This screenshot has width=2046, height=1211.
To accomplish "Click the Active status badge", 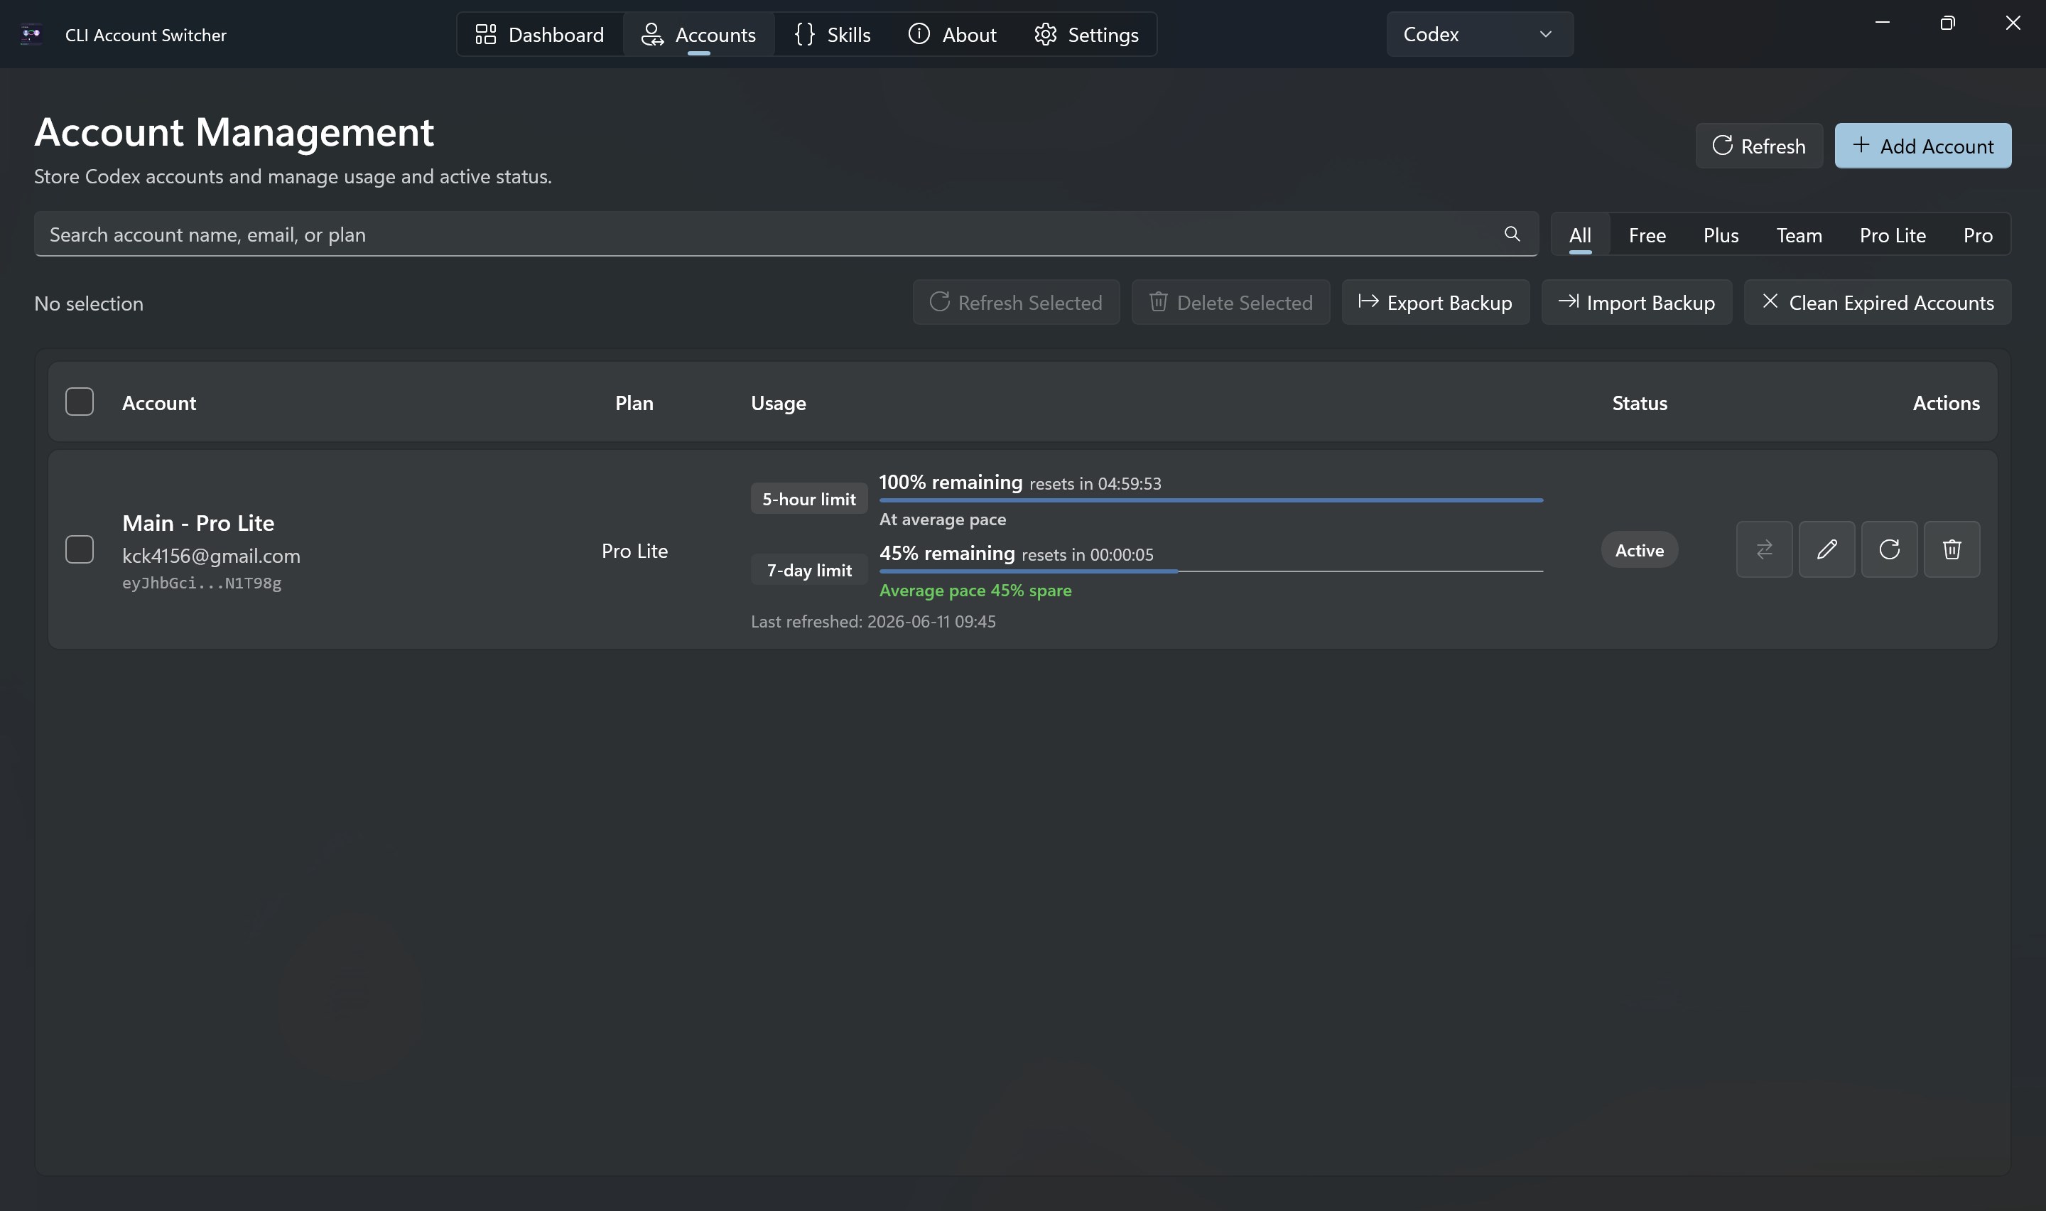I will tap(1639, 550).
